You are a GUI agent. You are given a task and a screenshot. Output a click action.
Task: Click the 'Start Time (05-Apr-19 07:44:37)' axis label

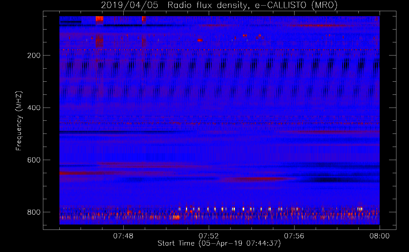219,243
